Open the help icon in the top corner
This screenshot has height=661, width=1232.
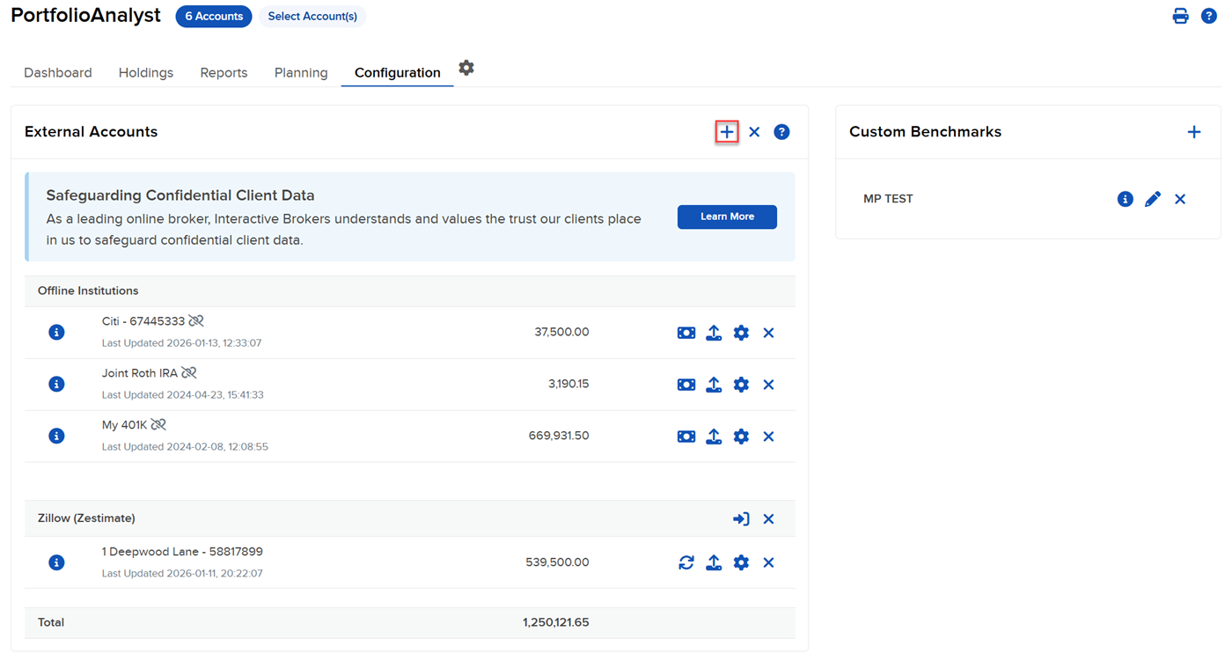coord(1208,15)
